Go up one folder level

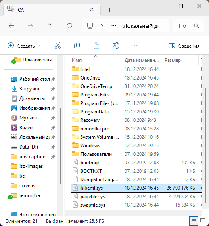pyautogui.click(x=50, y=26)
